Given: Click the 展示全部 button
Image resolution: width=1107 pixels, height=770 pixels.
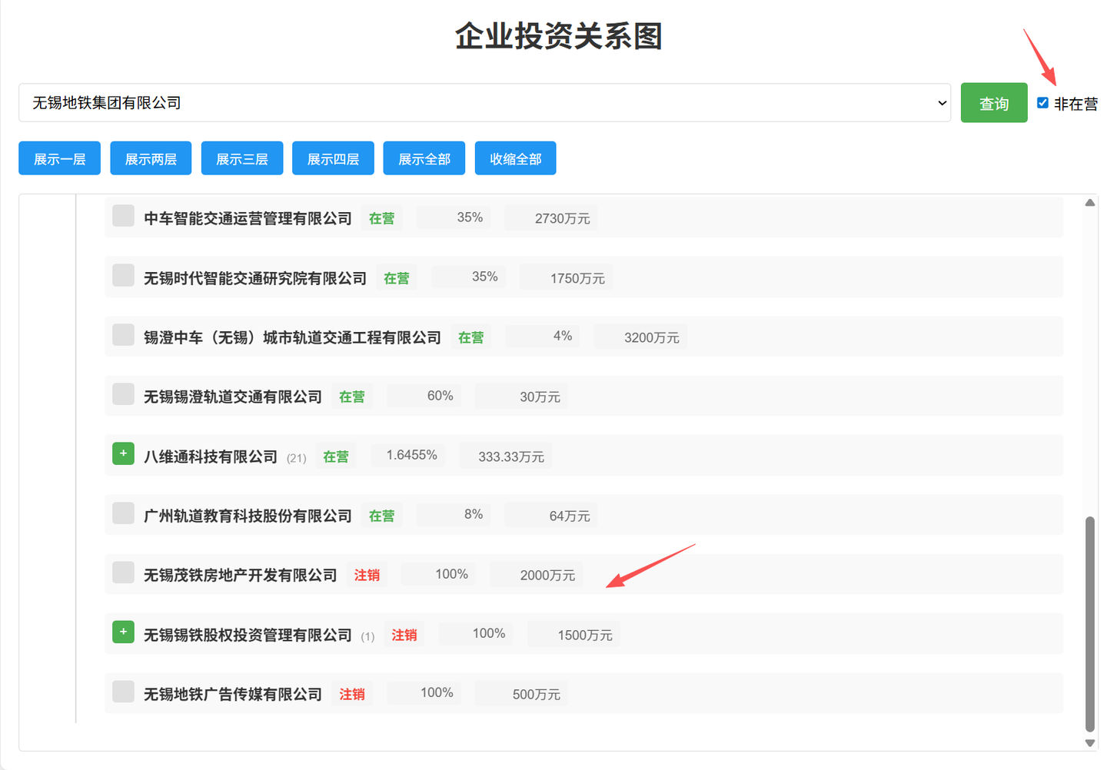Looking at the screenshot, I should tap(424, 158).
